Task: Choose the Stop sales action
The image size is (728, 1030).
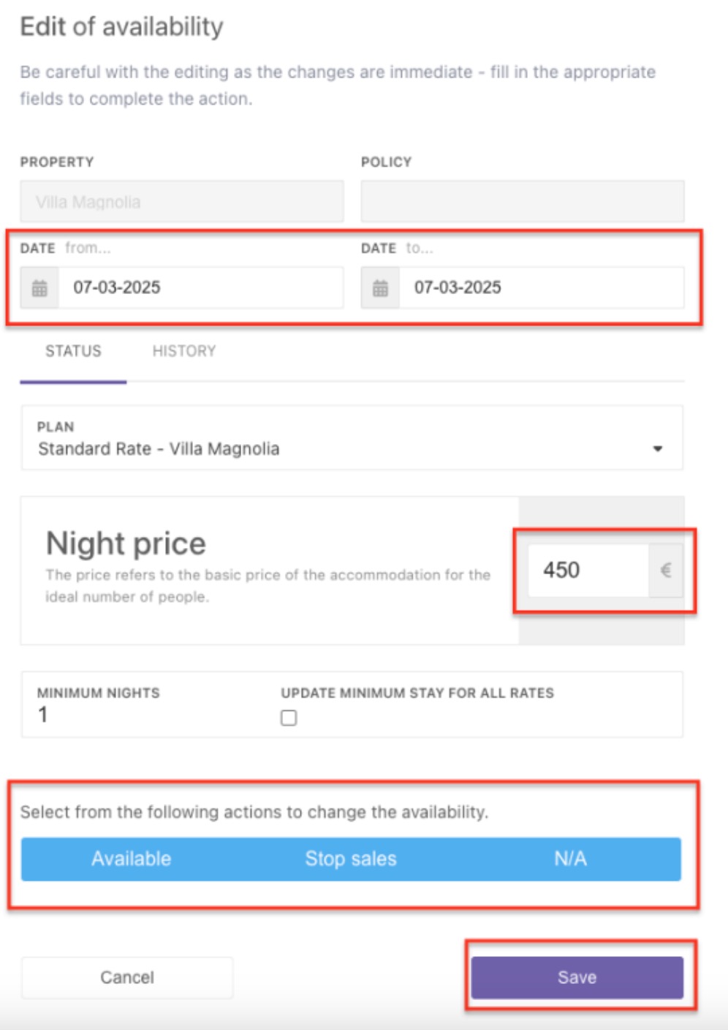Action: point(351,859)
